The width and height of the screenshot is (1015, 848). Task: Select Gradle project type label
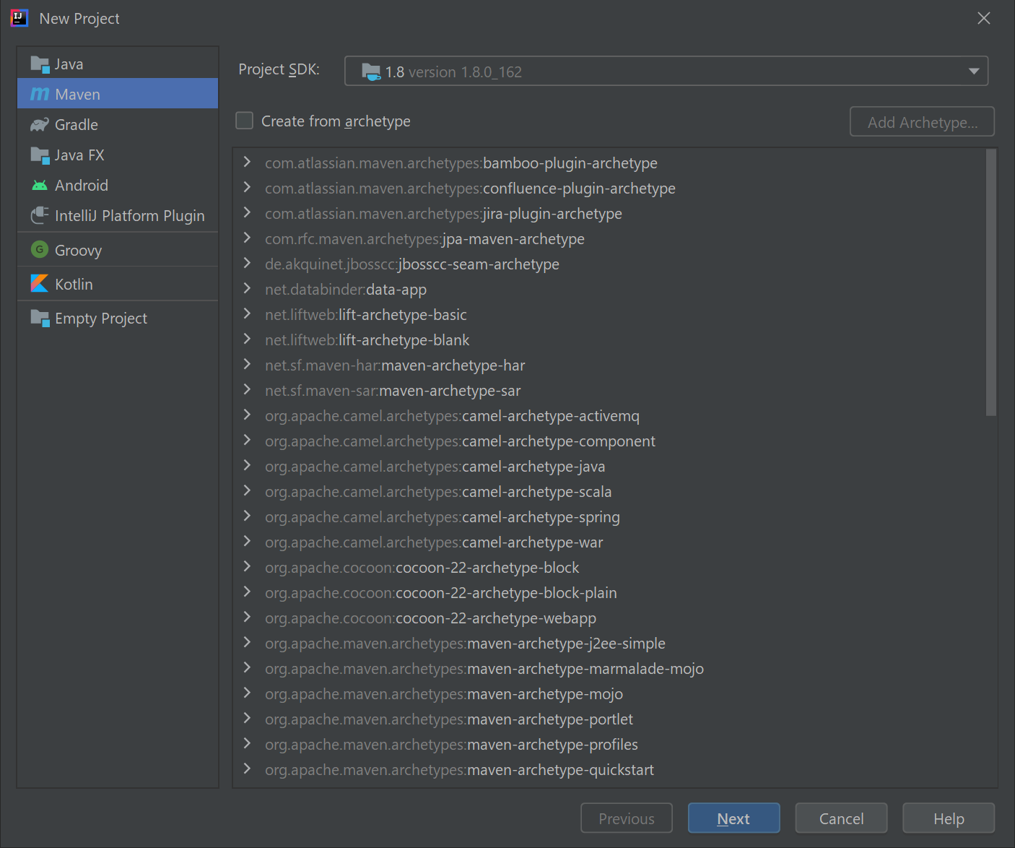(77, 125)
